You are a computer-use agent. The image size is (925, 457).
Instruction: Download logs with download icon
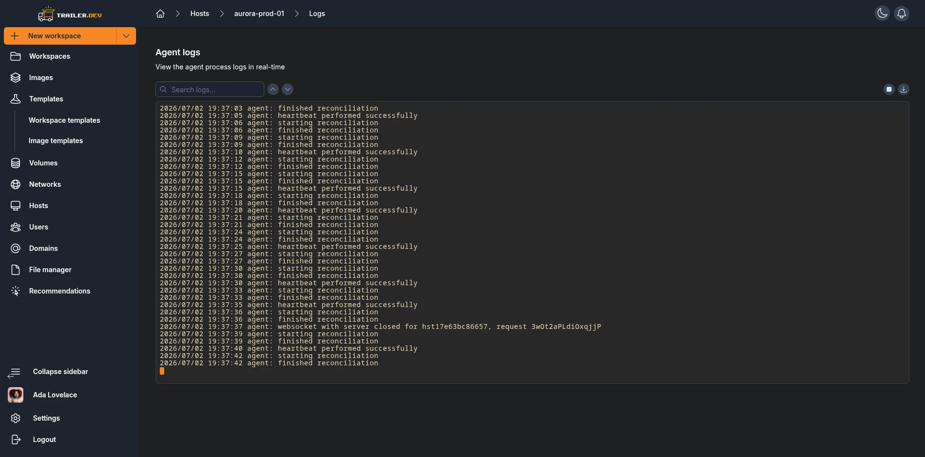tap(904, 89)
